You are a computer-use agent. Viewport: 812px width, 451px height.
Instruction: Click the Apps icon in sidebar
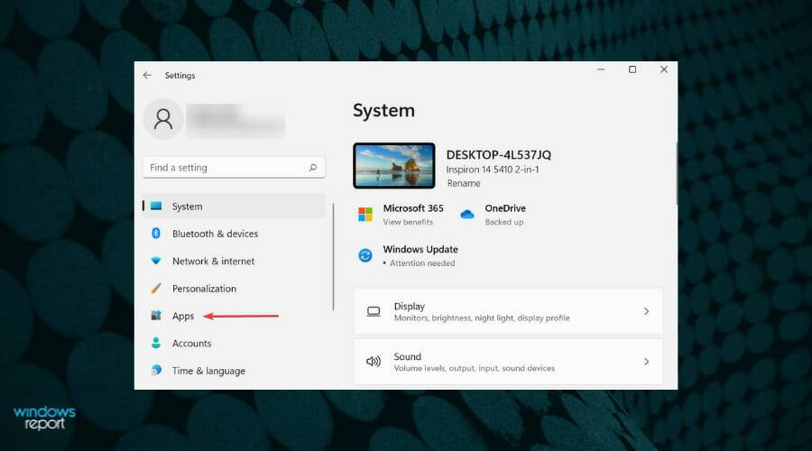(x=156, y=315)
